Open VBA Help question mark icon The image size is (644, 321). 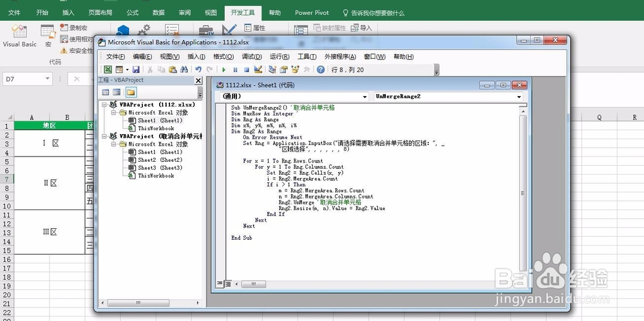point(321,70)
